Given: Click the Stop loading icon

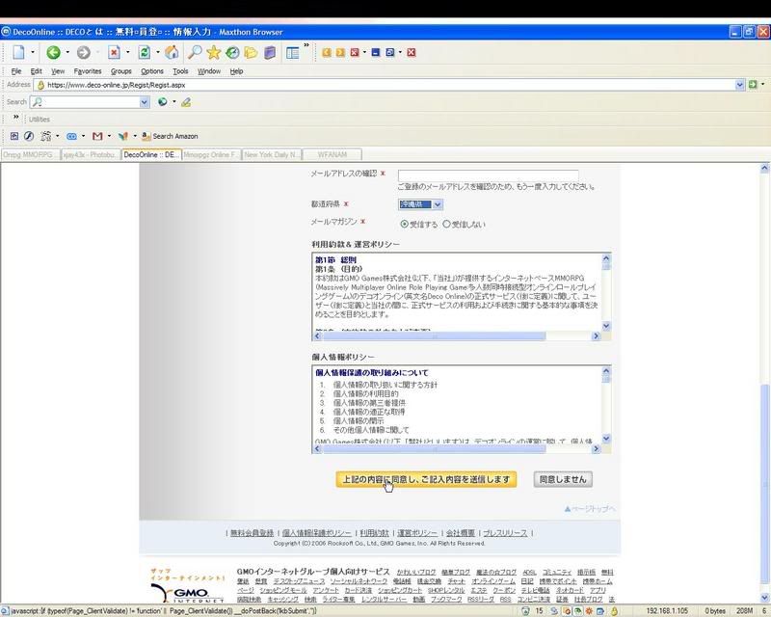Looking at the screenshot, I should point(114,52).
